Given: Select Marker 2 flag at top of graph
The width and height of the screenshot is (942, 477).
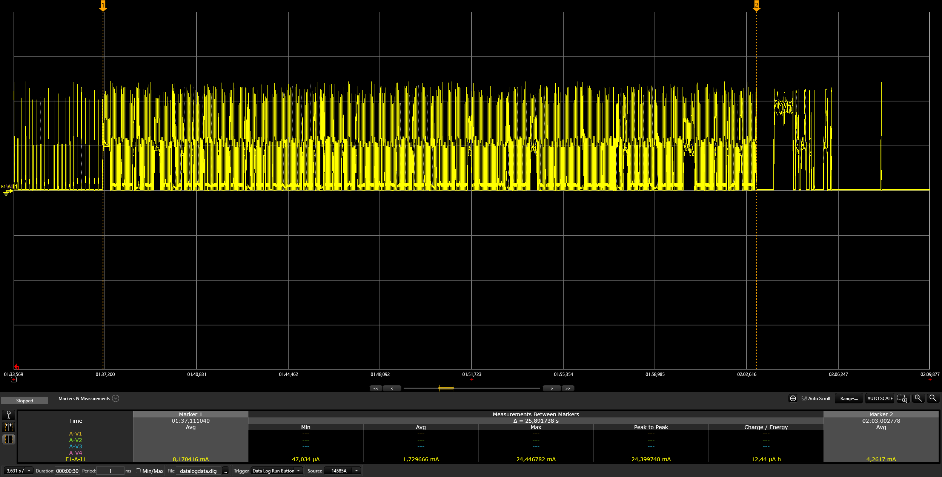Looking at the screenshot, I should coord(756,5).
